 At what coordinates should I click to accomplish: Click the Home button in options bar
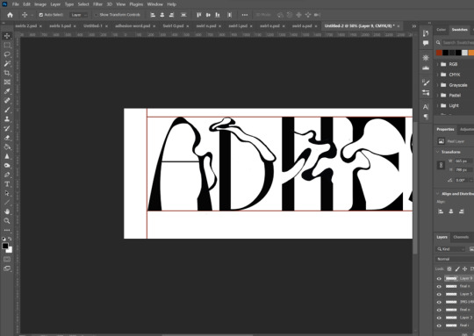(x=10, y=15)
